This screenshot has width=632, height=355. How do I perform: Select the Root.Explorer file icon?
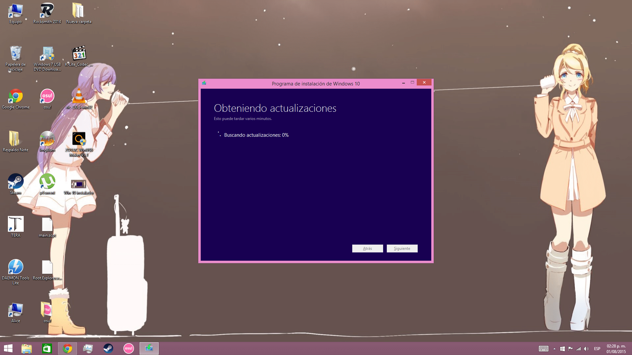47,270
